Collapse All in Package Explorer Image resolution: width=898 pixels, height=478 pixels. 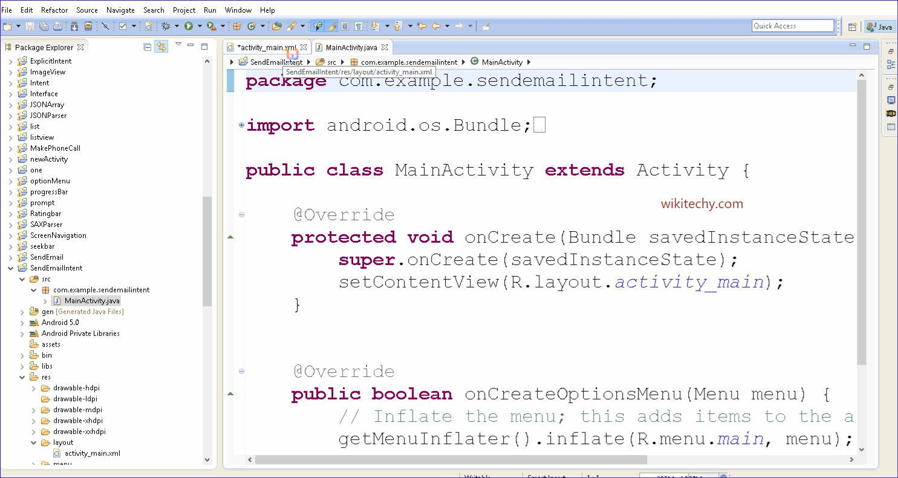147,47
